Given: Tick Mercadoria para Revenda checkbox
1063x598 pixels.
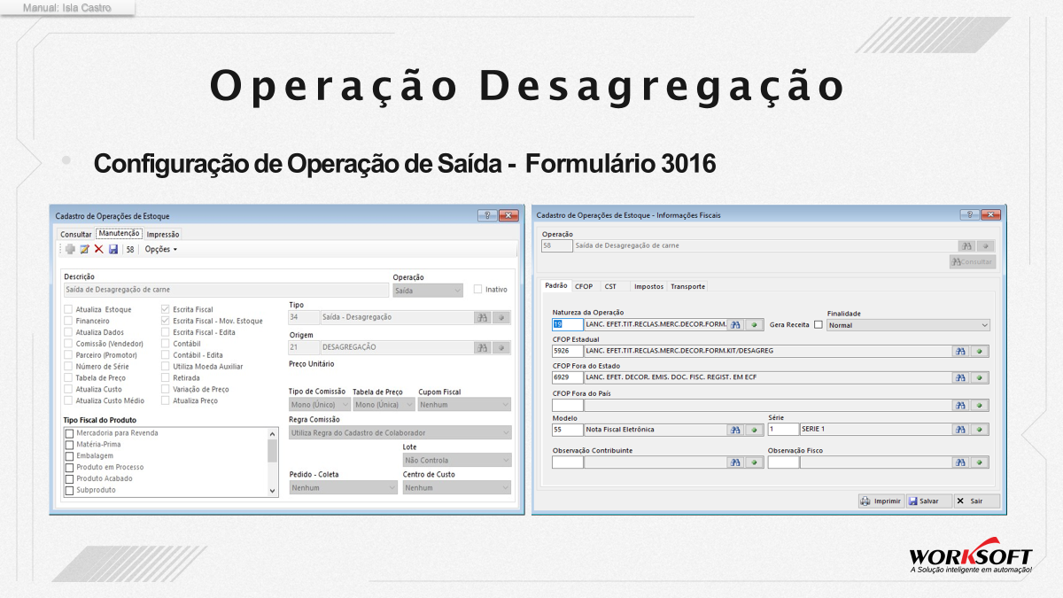Looking at the screenshot, I should click(x=69, y=433).
